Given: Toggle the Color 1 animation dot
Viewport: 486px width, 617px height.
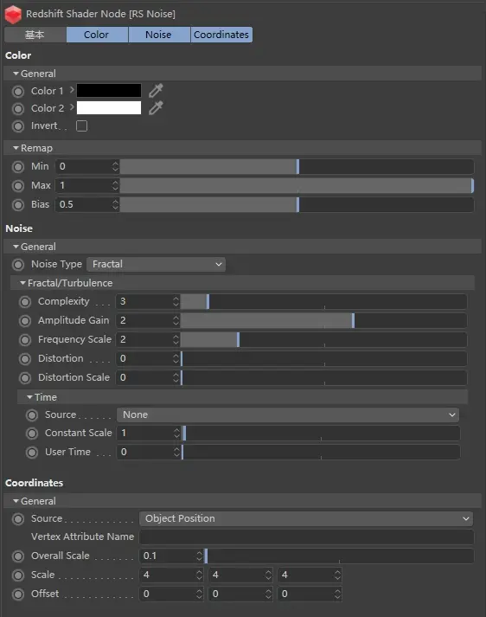Looking at the screenshot, I should pos(18,91).
